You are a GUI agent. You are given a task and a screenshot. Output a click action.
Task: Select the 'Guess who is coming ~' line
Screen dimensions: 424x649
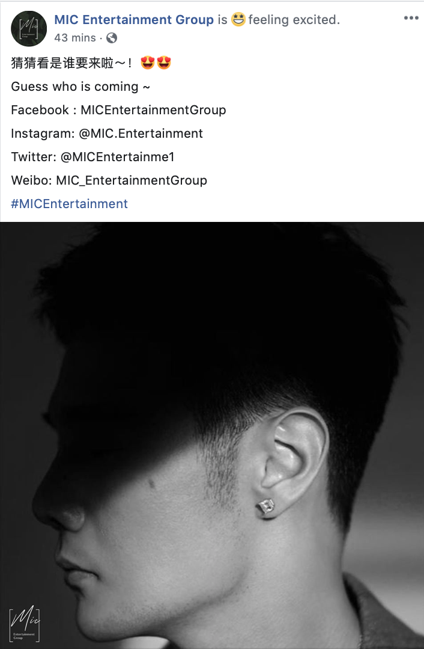point(80,87)
